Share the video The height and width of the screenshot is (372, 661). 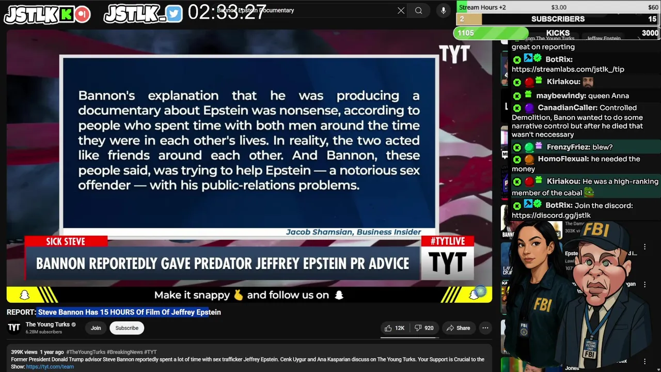coord(459,328)
